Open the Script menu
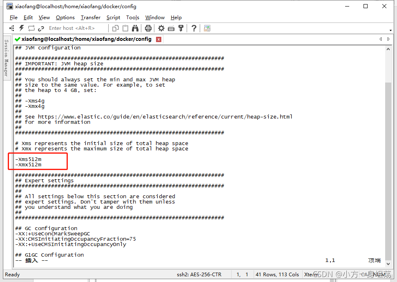This screenshot has width=397, height=282. click(x=113, y=18)
